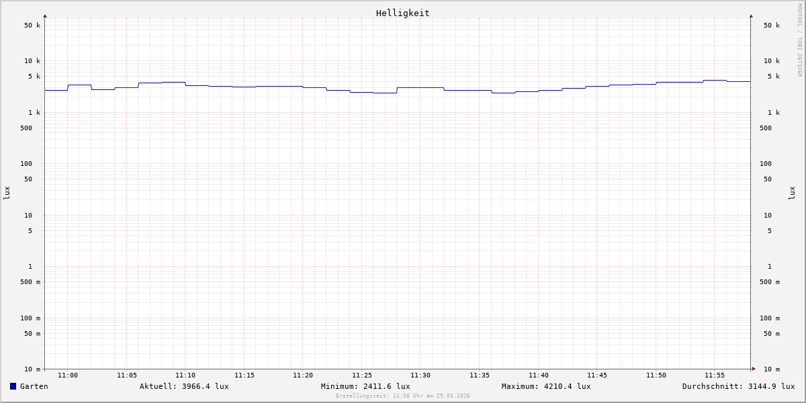Image resolution: width=806 pixels, height=403 pixels.
Task: Pick the 11:55 time axis label
Action: 715,375
